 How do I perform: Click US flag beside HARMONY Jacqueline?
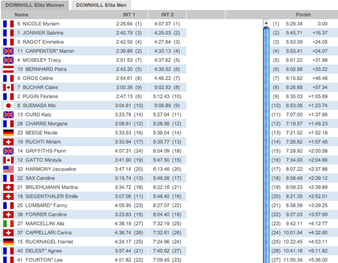[8, 169]
